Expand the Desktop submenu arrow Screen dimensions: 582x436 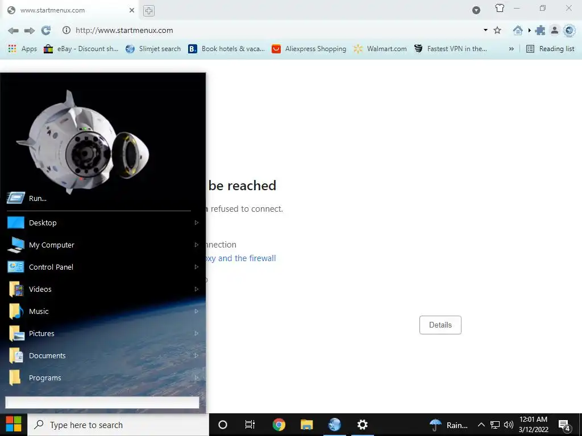pyautogui.click(x=196, y=223)
